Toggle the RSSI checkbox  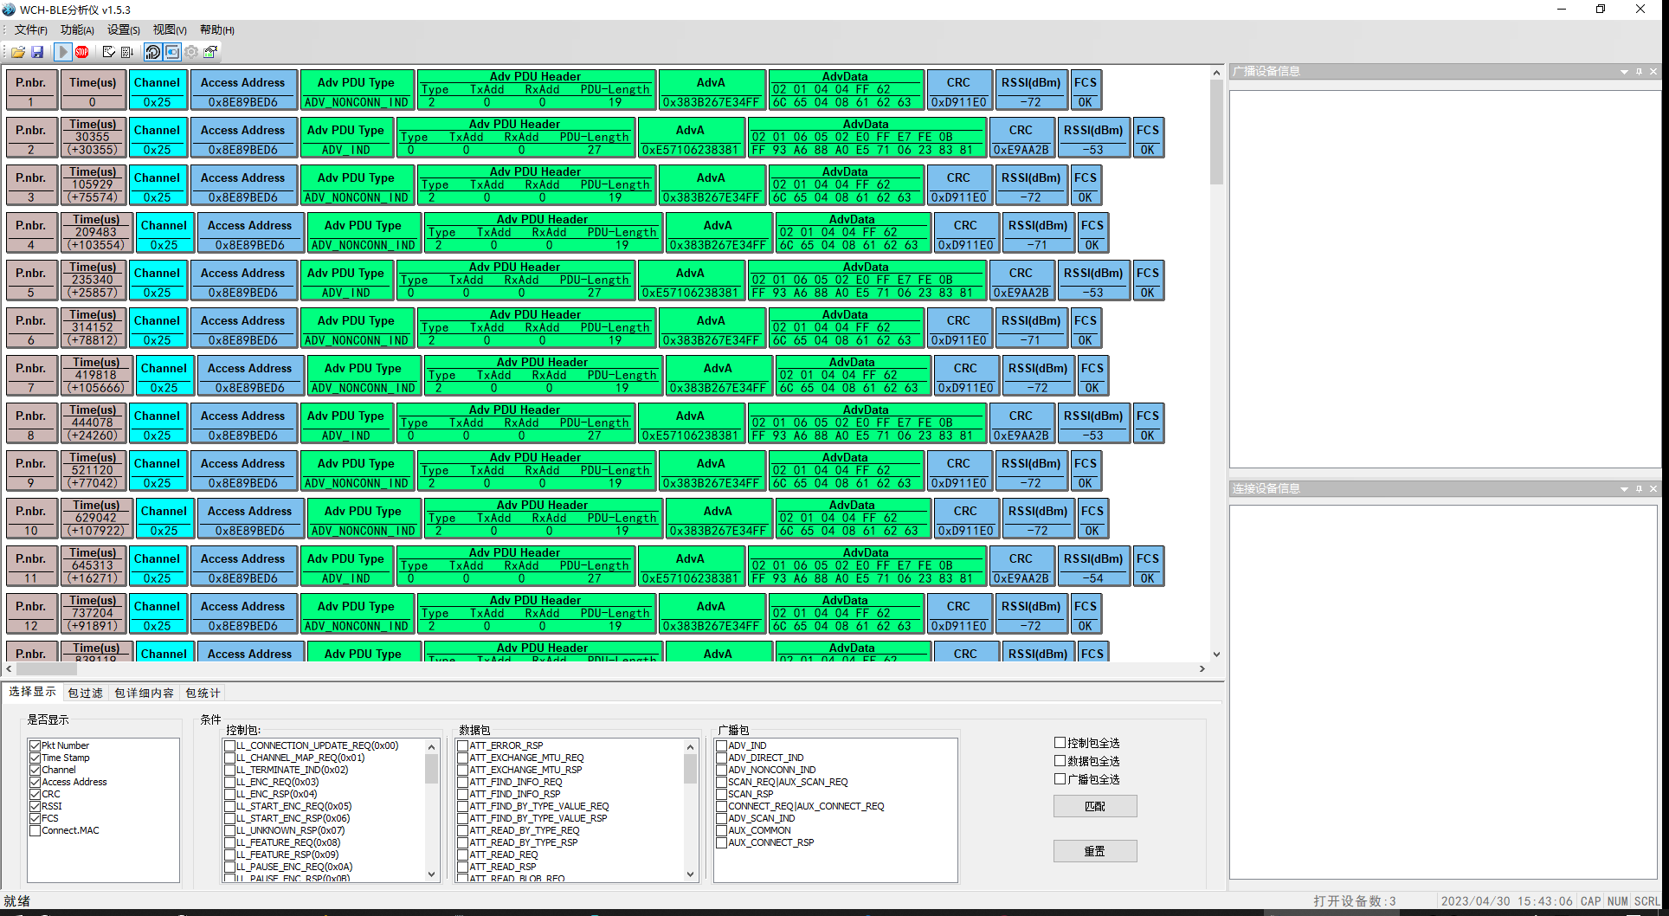35,806
